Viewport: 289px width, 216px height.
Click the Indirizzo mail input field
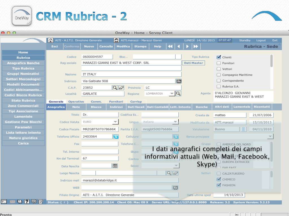tap(130, 180)
